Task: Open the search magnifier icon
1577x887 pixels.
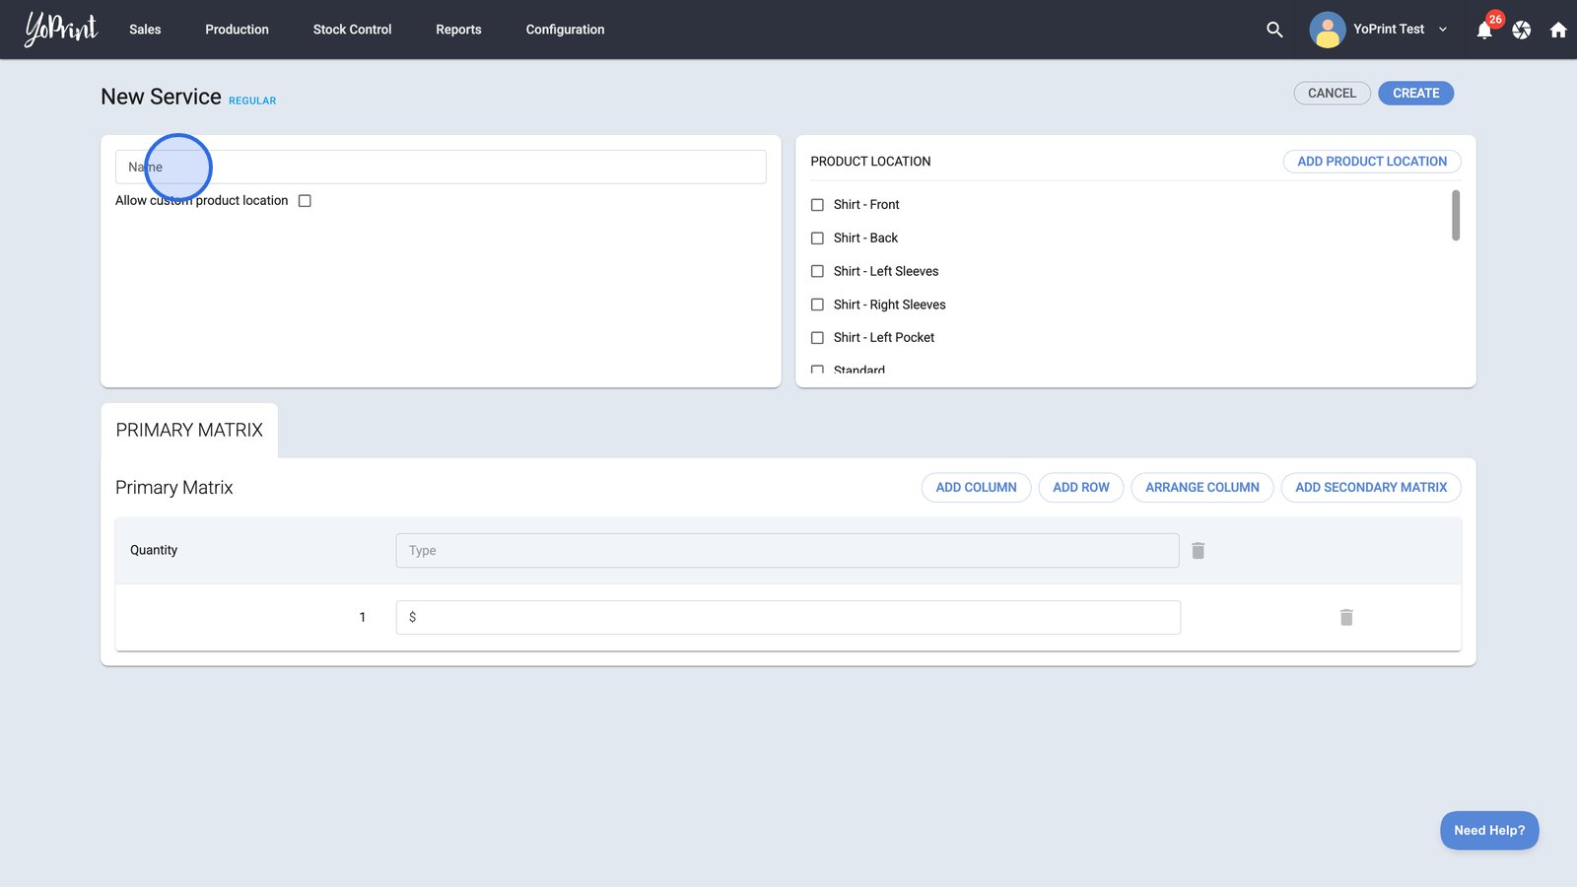Action: (x=1274, y=30)
